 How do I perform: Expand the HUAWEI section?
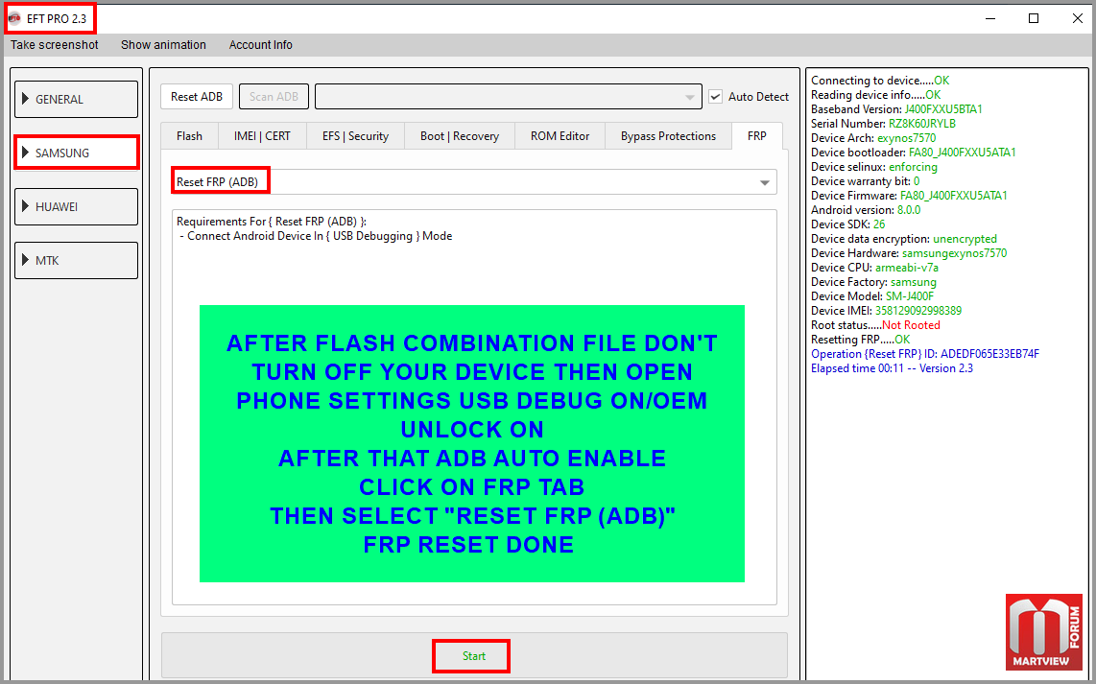76,206
